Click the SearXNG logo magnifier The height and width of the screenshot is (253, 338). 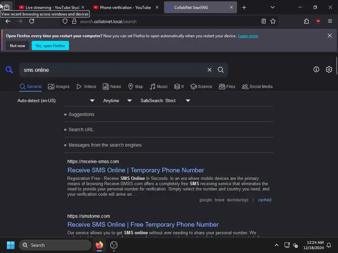(x=9, y=70)
